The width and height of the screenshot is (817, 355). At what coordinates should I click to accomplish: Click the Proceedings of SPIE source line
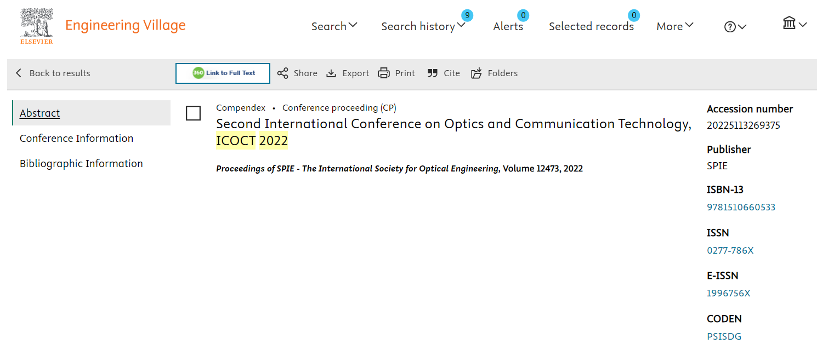coord(399,169)
